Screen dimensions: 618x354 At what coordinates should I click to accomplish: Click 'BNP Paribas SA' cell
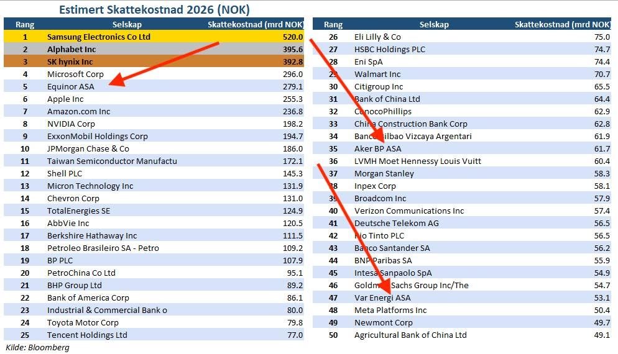point(383,261)
